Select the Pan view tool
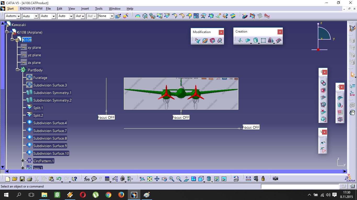This screenshot has height=200, width=357. (157, 179)
